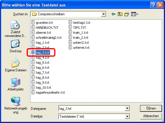Select file train_2.txt
The width and height of the screenshot is (165, 123).
click(x=78, y=38)
